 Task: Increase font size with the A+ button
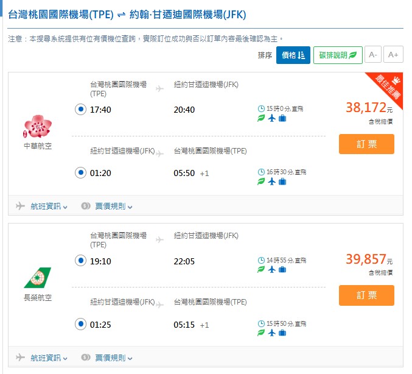tap(394, 55)
